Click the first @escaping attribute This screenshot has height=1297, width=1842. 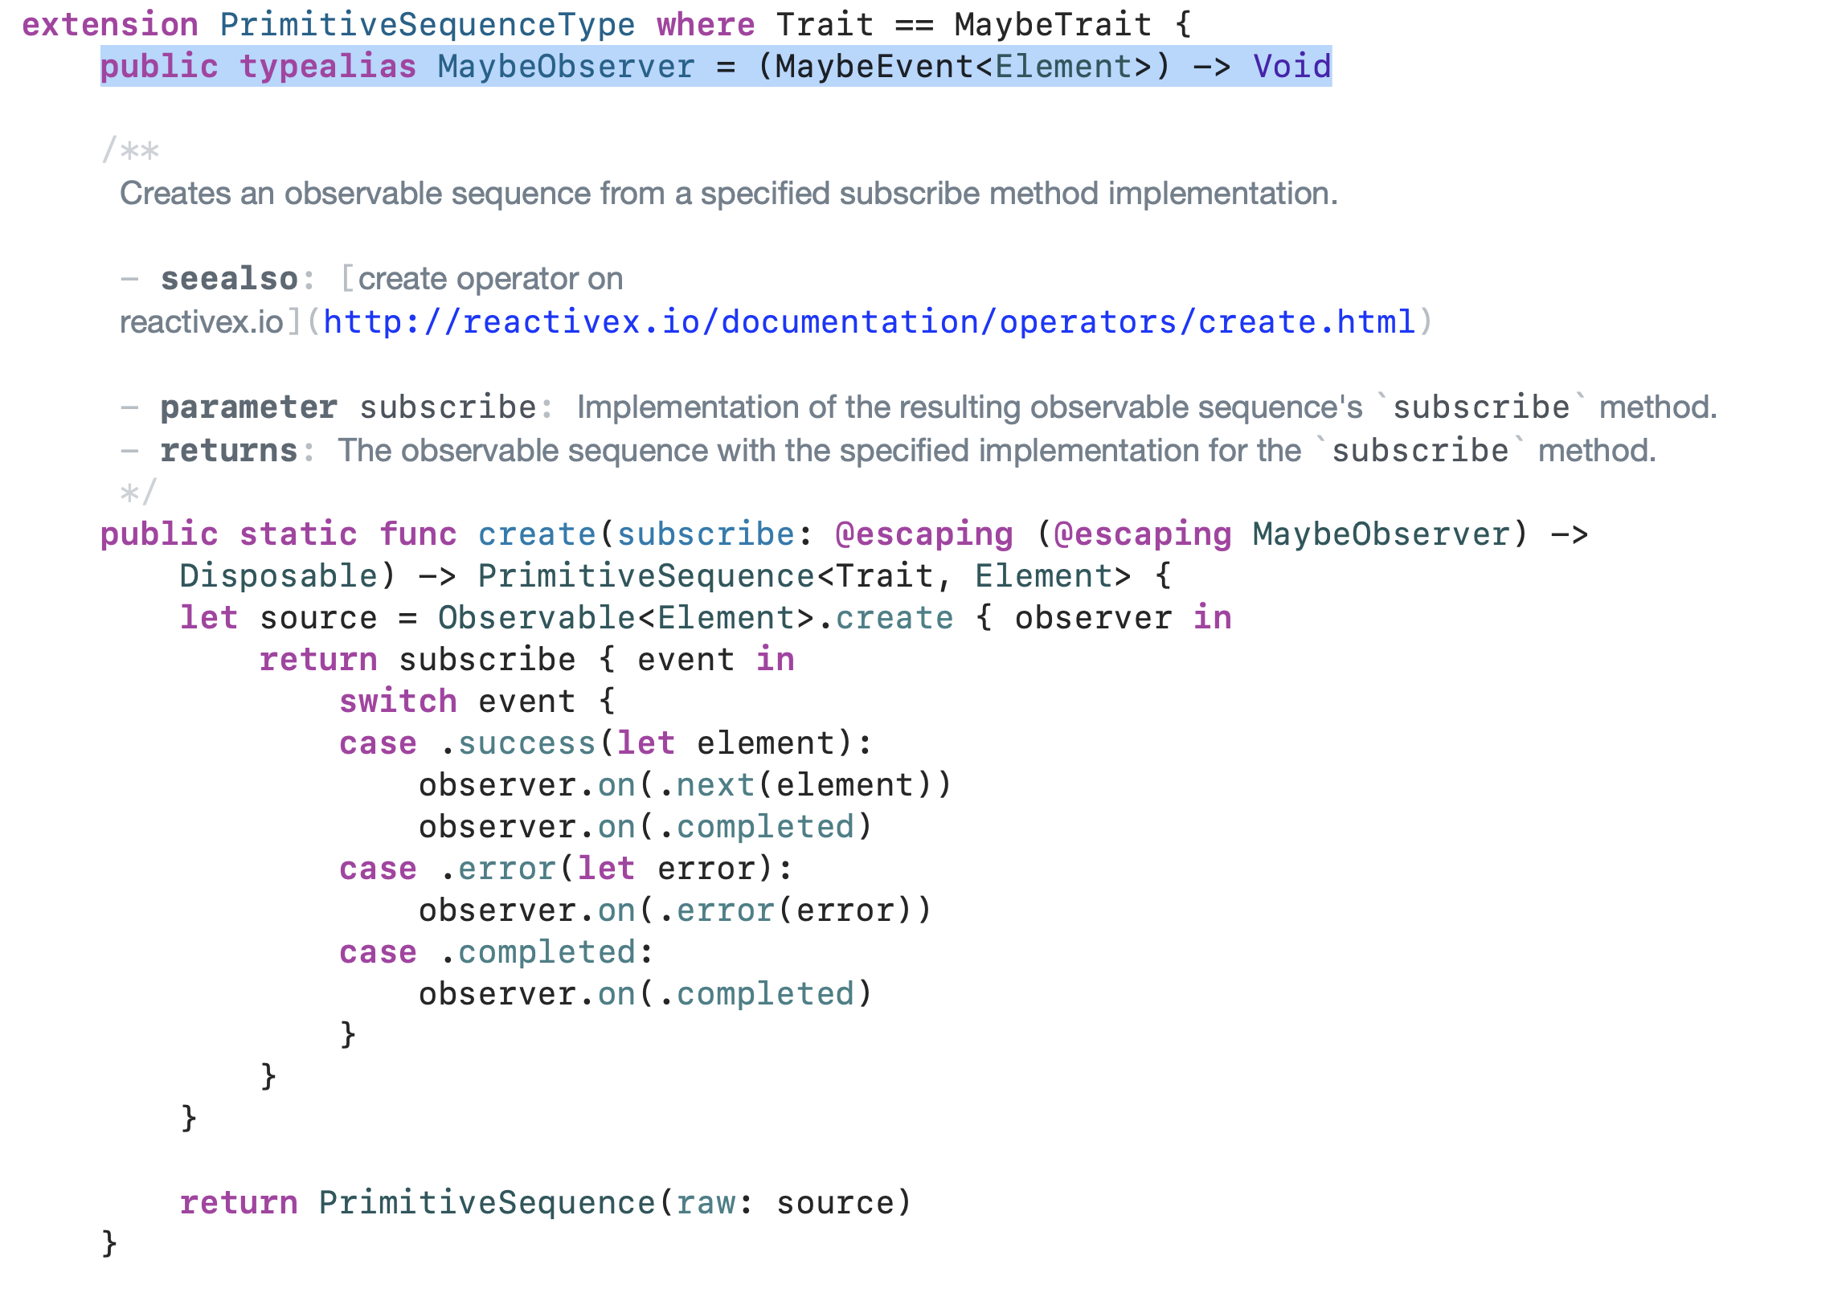[923, 534]
